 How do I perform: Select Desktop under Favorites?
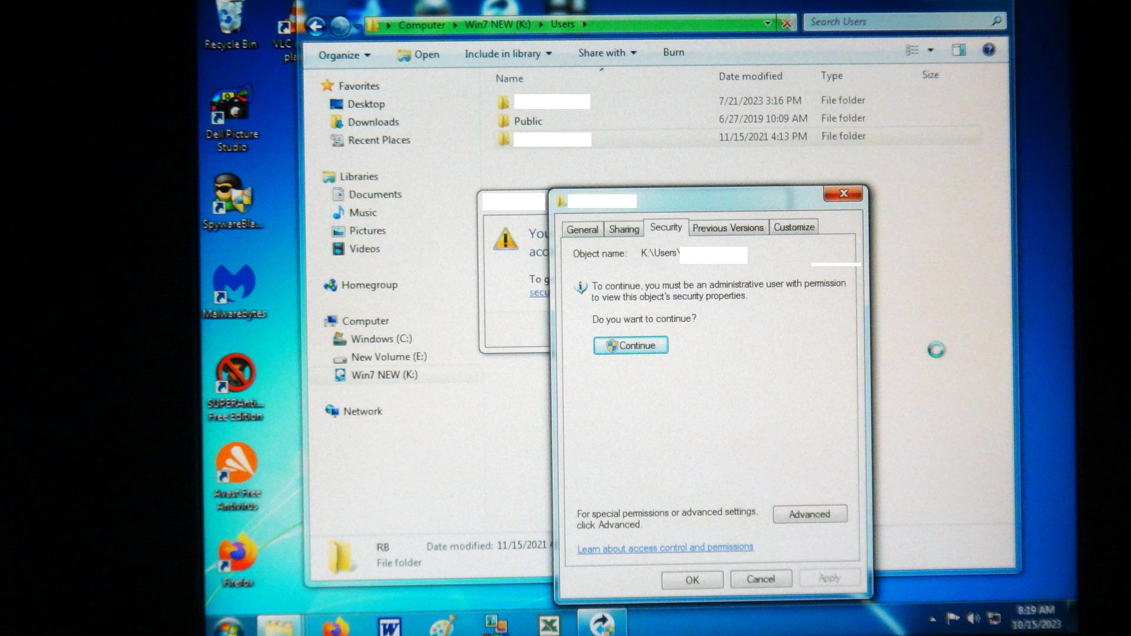[358, 104]
